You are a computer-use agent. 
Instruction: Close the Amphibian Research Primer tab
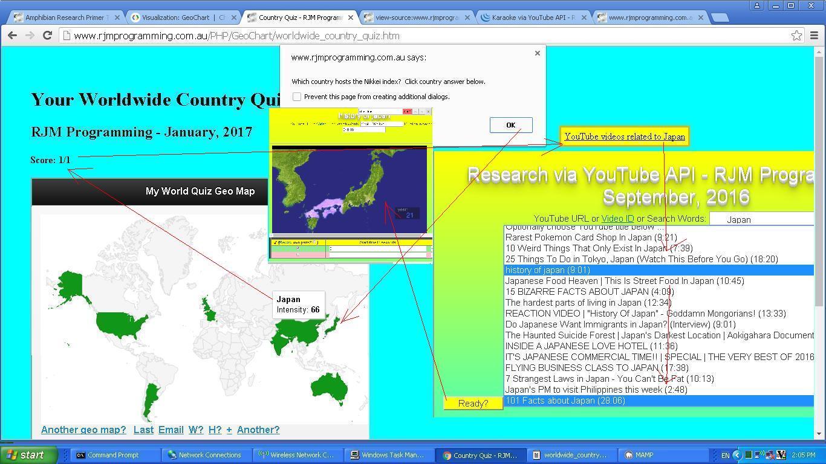click(117, 18)
